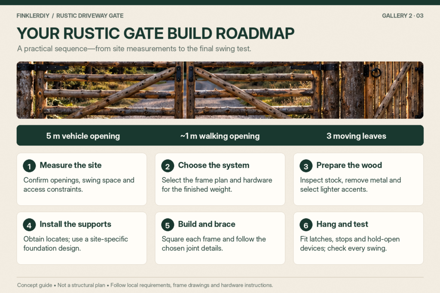Select the Hang and test heading
Viewport: 440px width, 293px height.
pos(342,224)
